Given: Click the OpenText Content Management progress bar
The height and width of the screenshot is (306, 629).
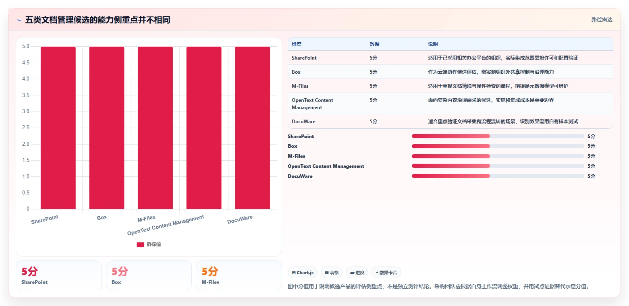Looking at the screenshot, I should point(498,166).
